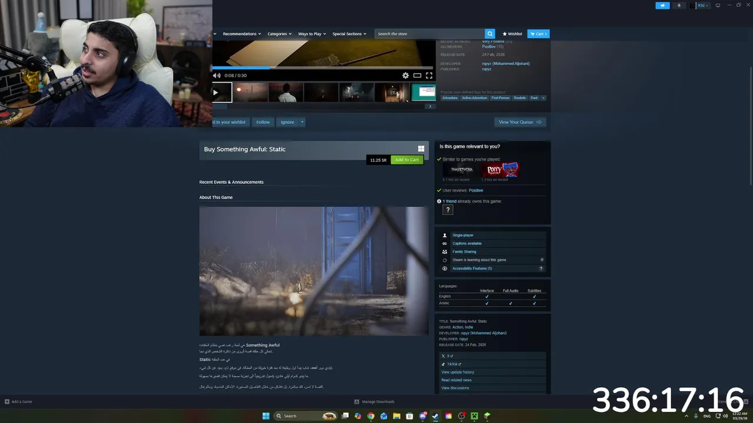
Task: Open Microsoft Store from the taskbar
Action: point(409,416)
